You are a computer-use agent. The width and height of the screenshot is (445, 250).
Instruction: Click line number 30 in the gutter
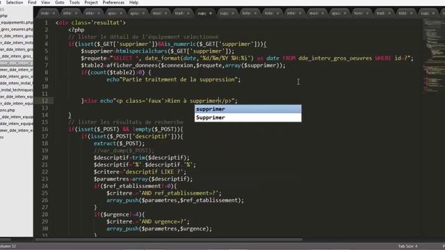[44, 228]
